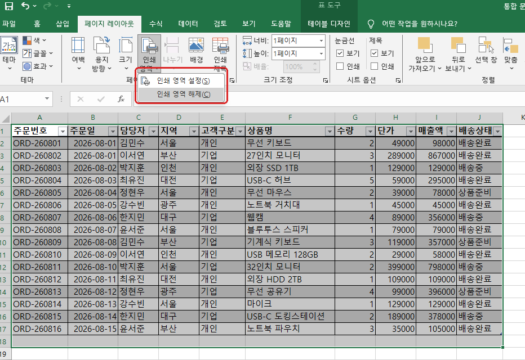525x360 pixels.
Task: Select cell USB-C 도킹스테이션
Action: pos(290,317)
